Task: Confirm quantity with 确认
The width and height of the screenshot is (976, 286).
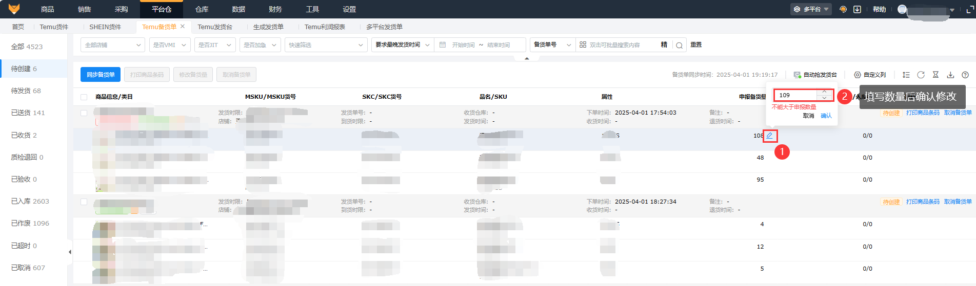Action: (826, 116)
